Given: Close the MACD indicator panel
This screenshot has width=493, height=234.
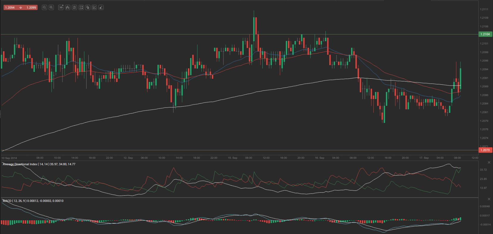Looking at the screenshot, I should [489, 199].
